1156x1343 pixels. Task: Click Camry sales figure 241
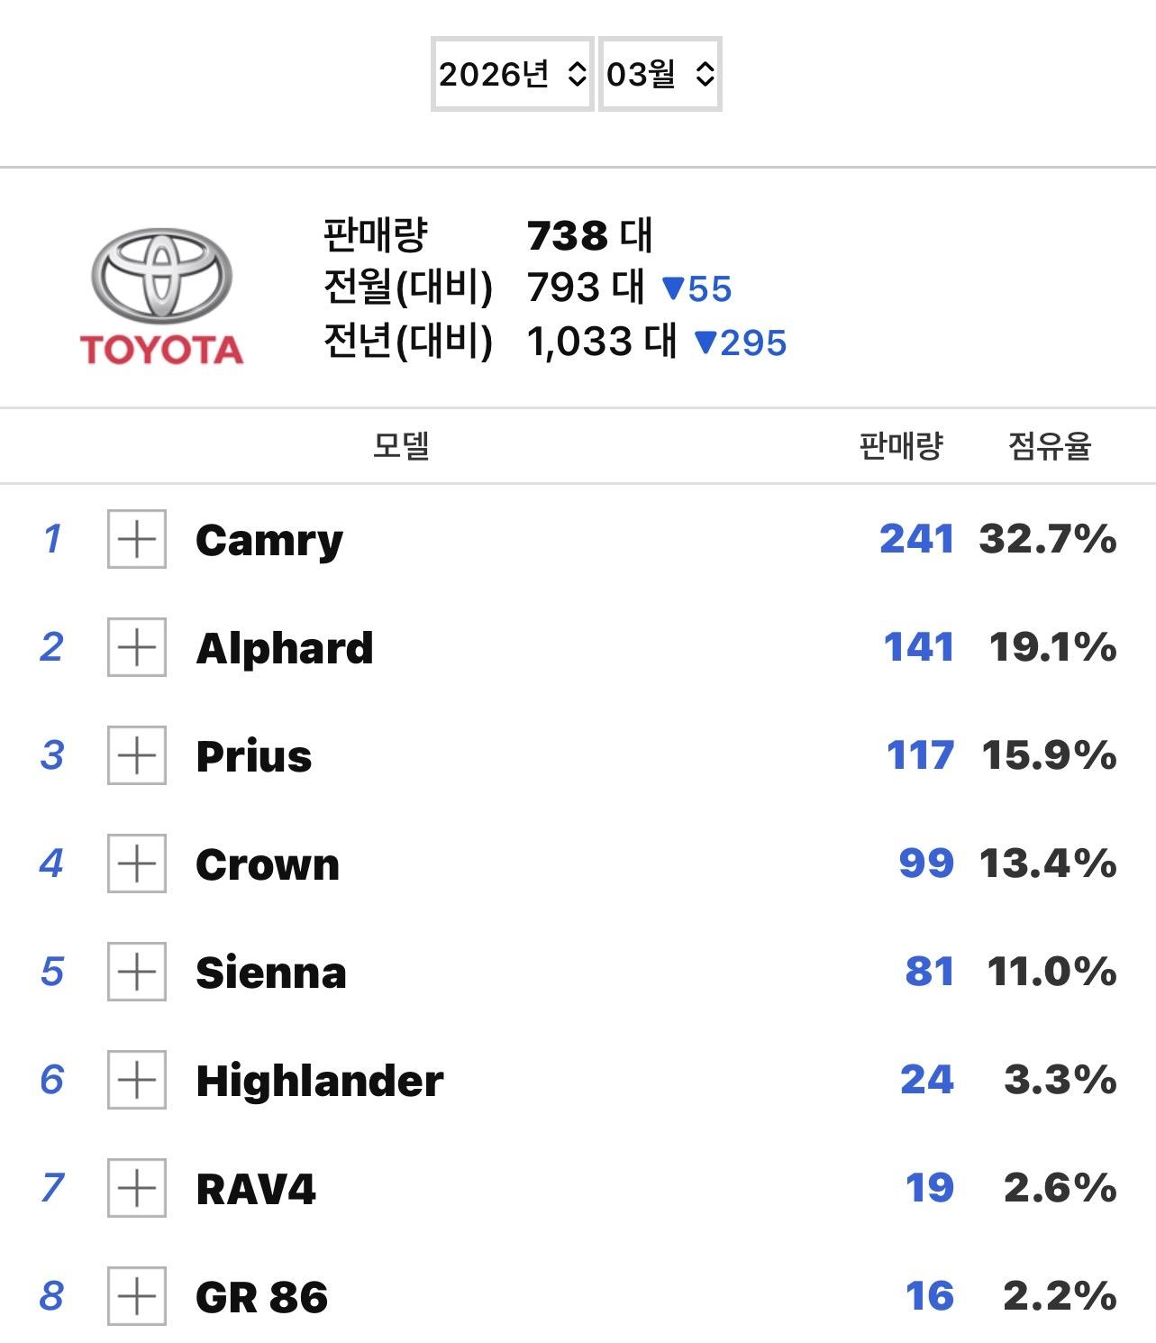coord(916,539)
